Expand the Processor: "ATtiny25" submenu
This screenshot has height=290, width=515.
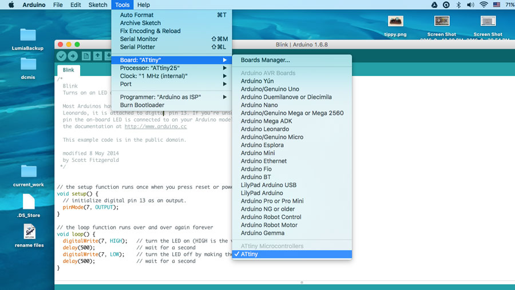172,68
